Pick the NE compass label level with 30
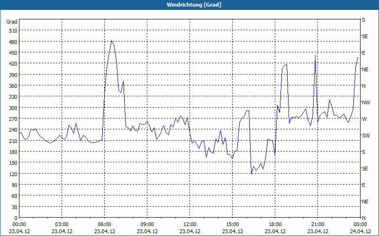The height and width of the screenshot is (236, 379). [x=365, y=202]
